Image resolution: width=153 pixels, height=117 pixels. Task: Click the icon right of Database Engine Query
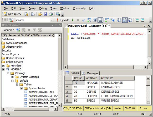[33, 14]
